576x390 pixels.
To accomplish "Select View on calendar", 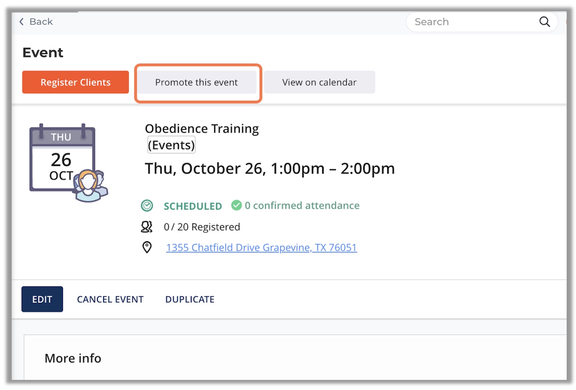I will click(x=320, y=82).
